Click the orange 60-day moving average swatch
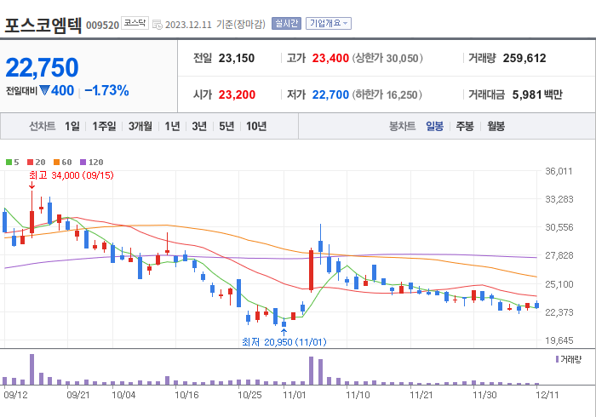The width and height of the screenshot is (596, 417). coord(57,163)
